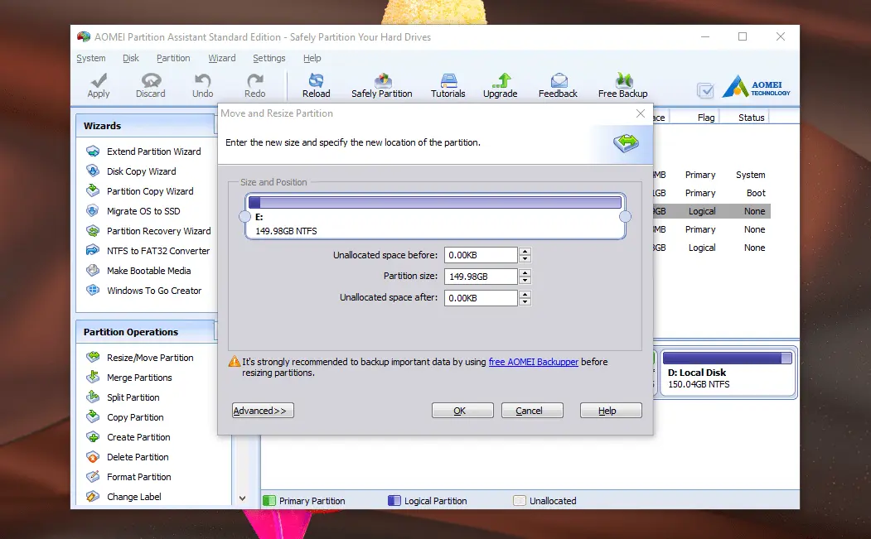Screen dimensions: 871x539
Task: Click the Unallocated space after field
Action: (481, 298)
